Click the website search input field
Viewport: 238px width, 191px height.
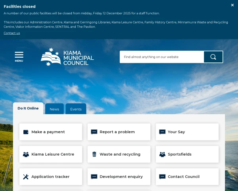pyautogui.click(x=161, y=57)
